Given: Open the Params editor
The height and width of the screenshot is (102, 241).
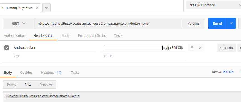Looking at the screenshot, I should pos(194,23).
